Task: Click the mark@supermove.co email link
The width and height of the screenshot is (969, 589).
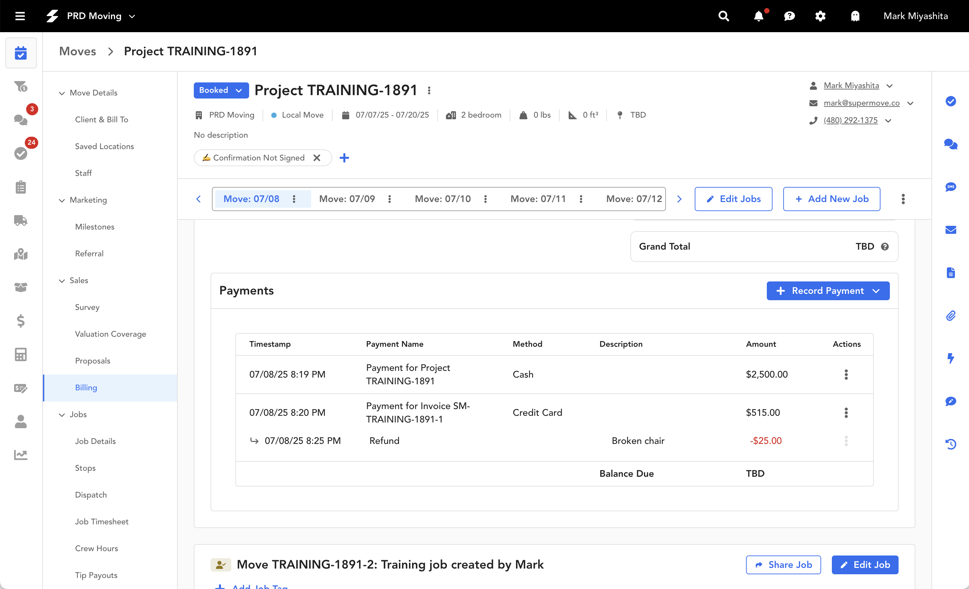Action: [x=861, y=103]
